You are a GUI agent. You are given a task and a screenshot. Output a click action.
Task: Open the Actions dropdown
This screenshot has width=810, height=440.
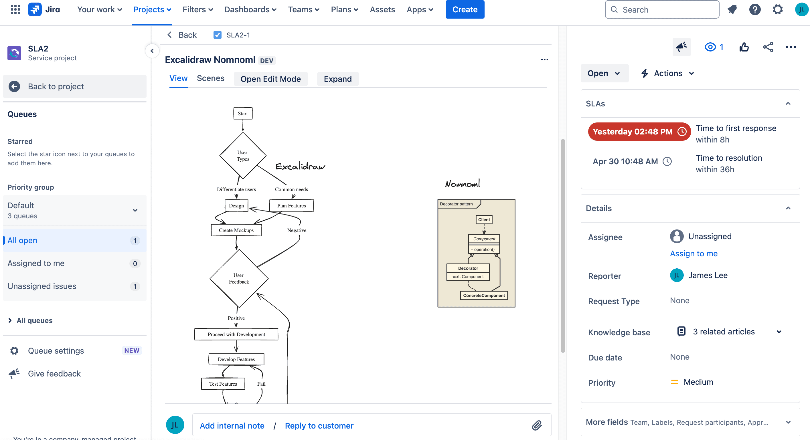tap(667, 73)
